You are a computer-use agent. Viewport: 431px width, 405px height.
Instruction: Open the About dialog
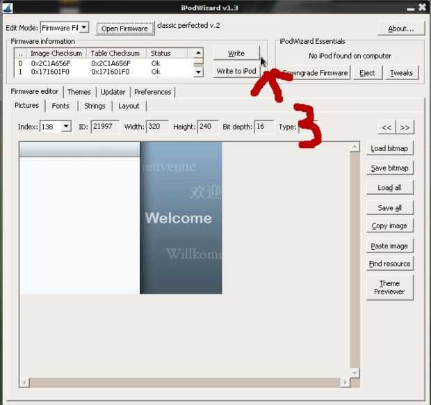click(401, 29)
